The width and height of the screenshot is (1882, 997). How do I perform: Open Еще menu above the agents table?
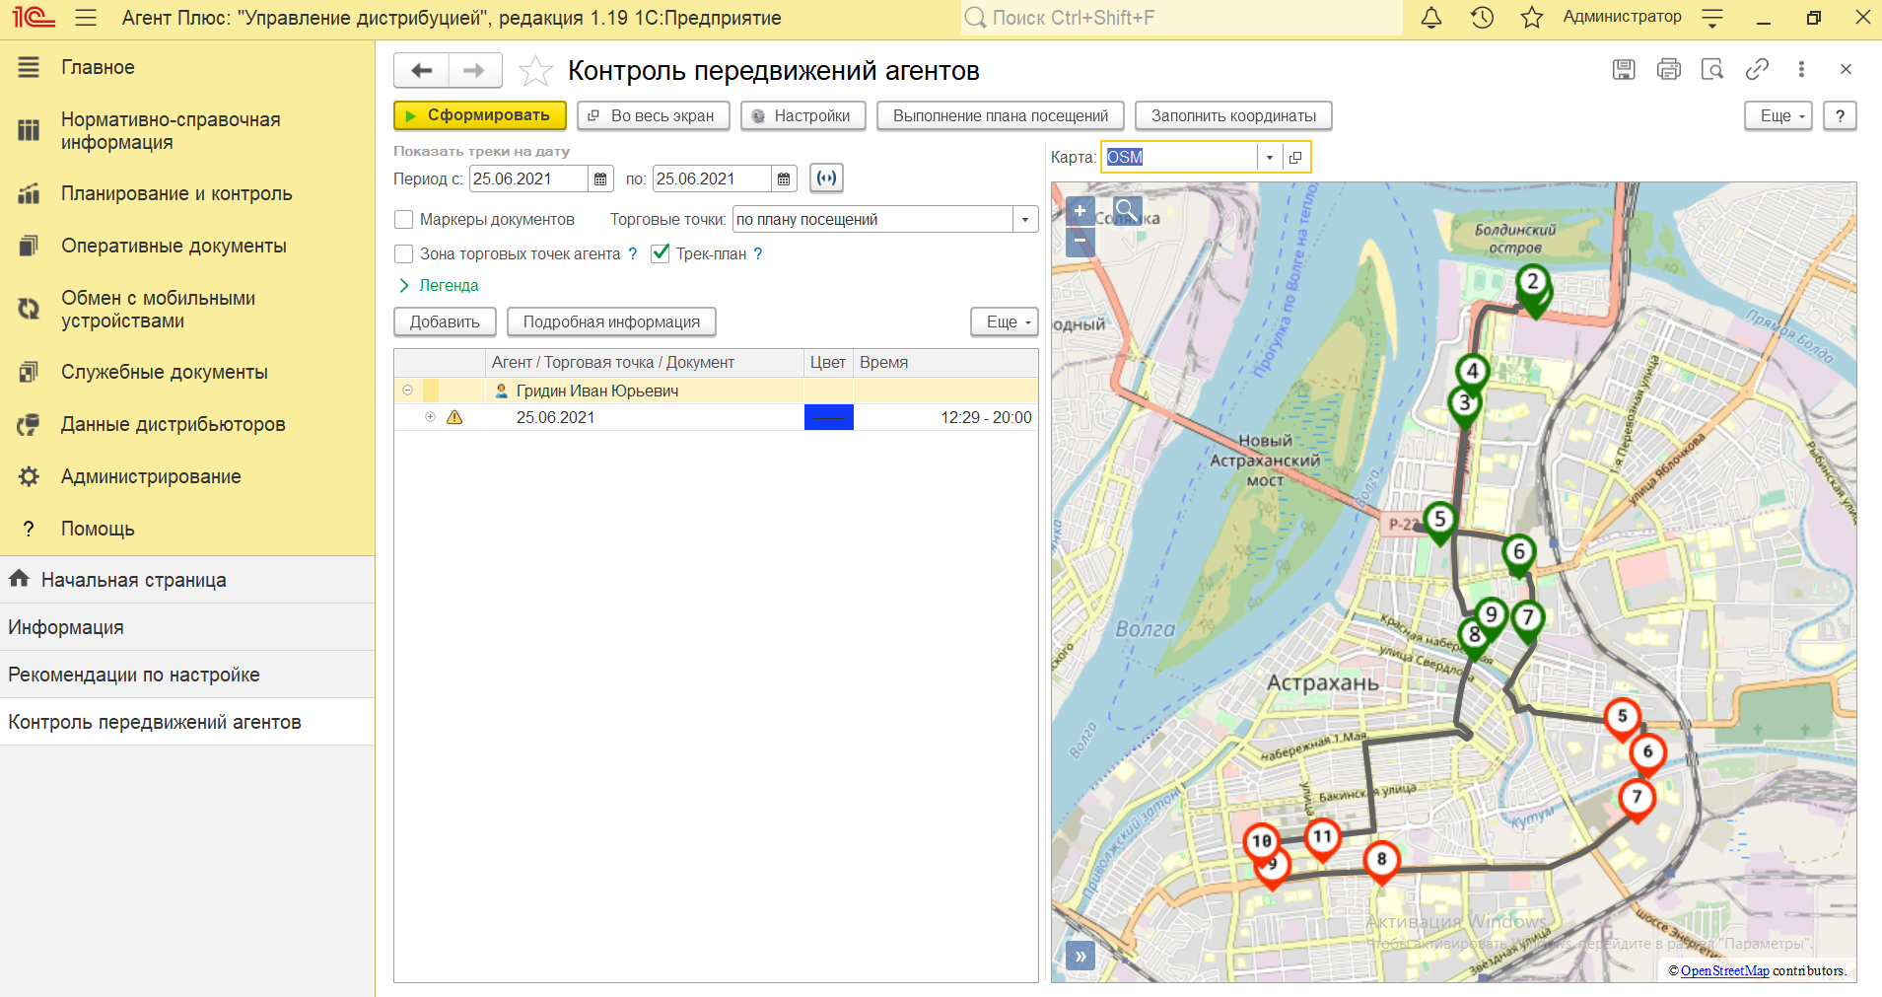[1005, 321]
